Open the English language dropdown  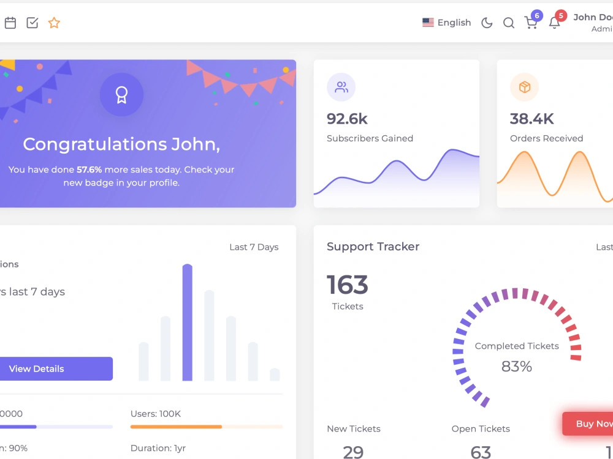click(x=446, y=23)
